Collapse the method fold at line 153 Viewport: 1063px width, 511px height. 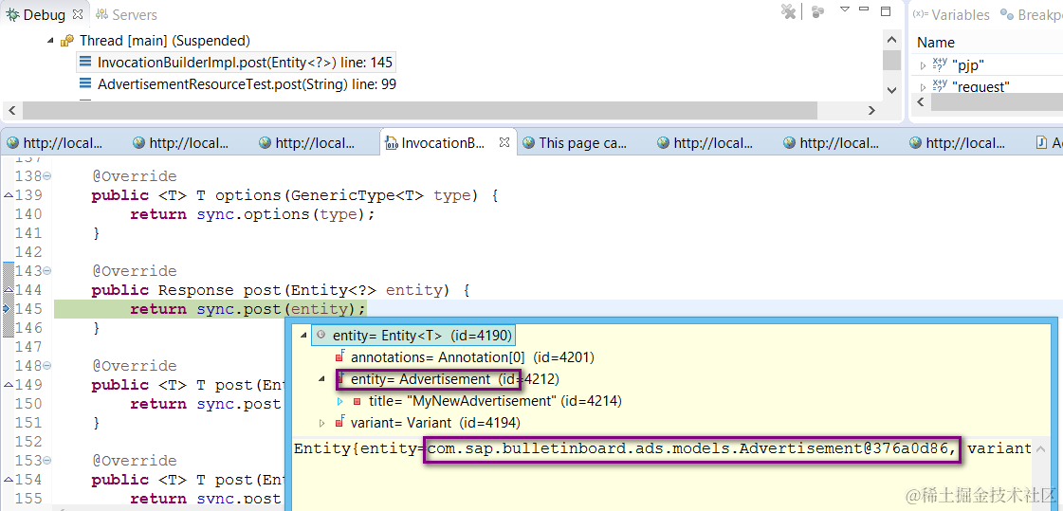(47, 461)
